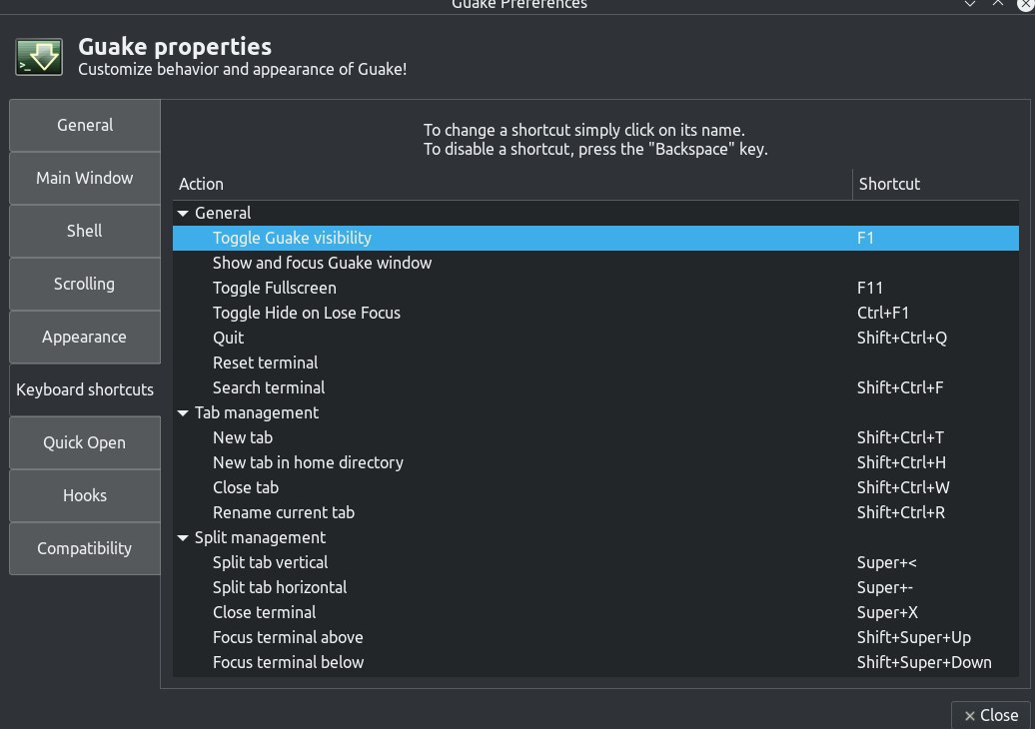
Task: Edit the Shift+Ctrl+W shortcut for Close tab
Action: (902, 487)
